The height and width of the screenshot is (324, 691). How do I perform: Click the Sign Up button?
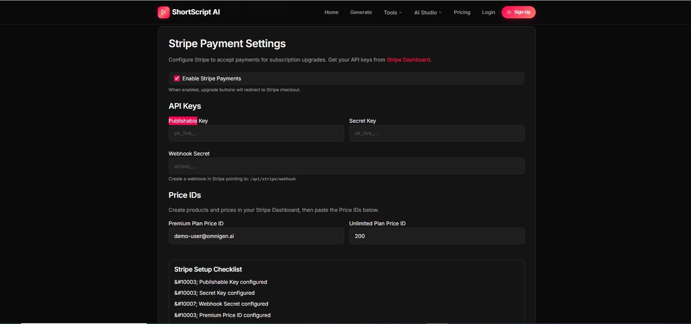[x=518, y=12]
